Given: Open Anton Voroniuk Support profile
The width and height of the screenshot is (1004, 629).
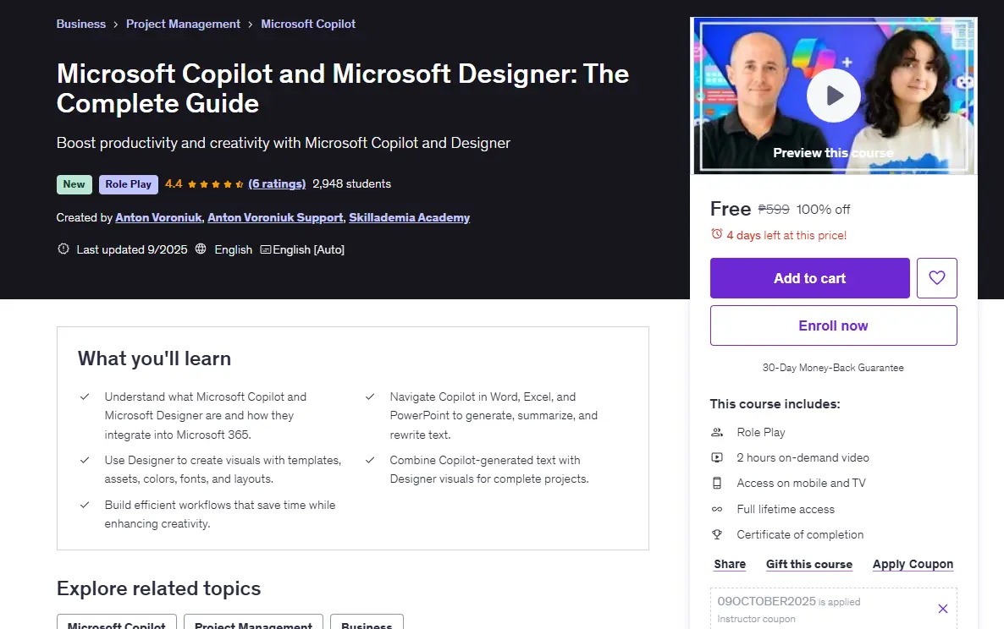Looking at the screenshot, I should click(x=275, y=217).
